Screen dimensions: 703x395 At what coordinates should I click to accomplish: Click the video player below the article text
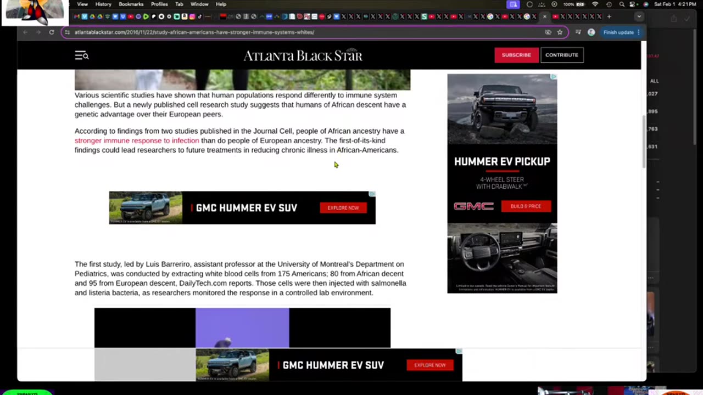pyautogui.click(x=242, y=328)
